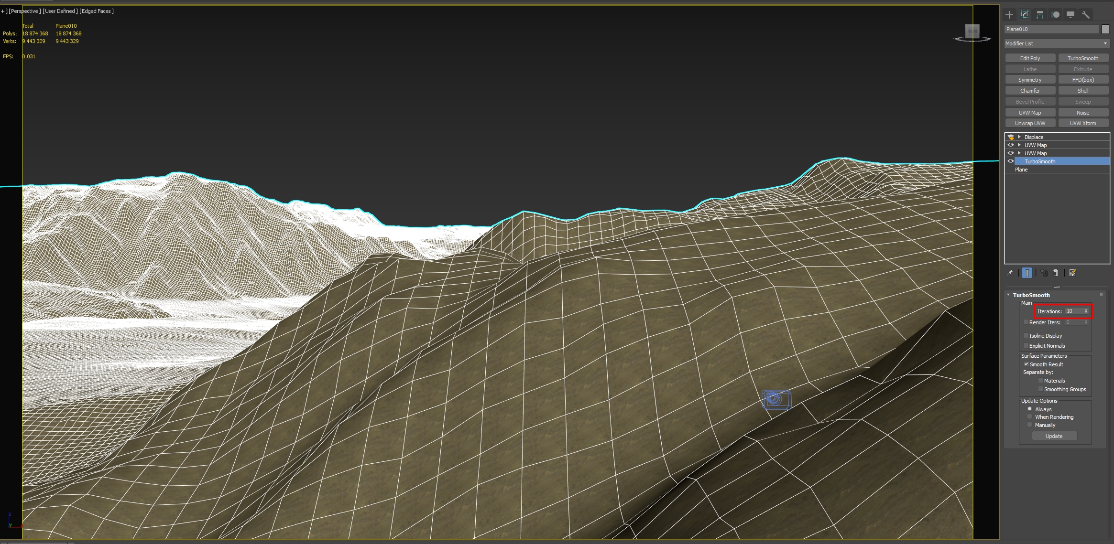Viewport: 1114px width, 544px height.
Task: Select When Rendering update option
Action: point(1030,416)
